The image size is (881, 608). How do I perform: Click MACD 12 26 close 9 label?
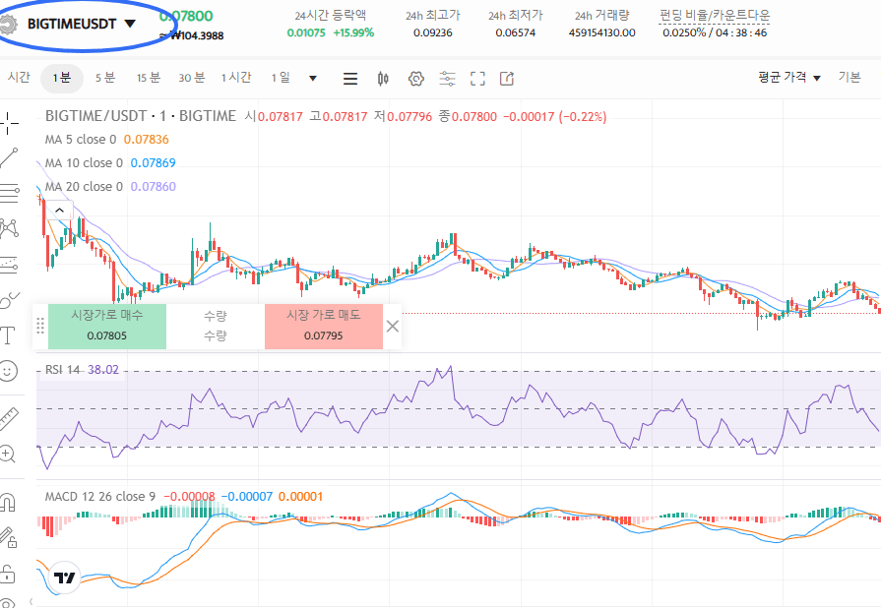coord(100,496)
